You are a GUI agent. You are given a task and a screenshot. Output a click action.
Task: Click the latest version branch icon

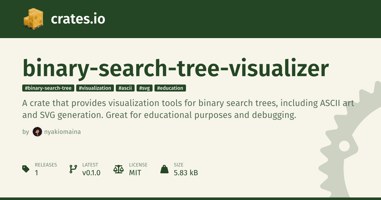tap(73, 169)
